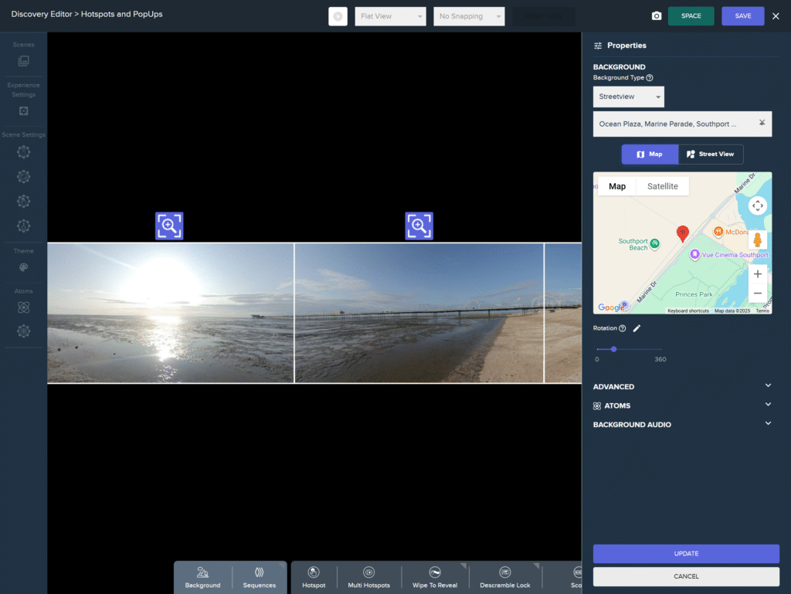Open the Flat View dropdown
This screenshot has height=594, width=791.
[x=390, y=16]
